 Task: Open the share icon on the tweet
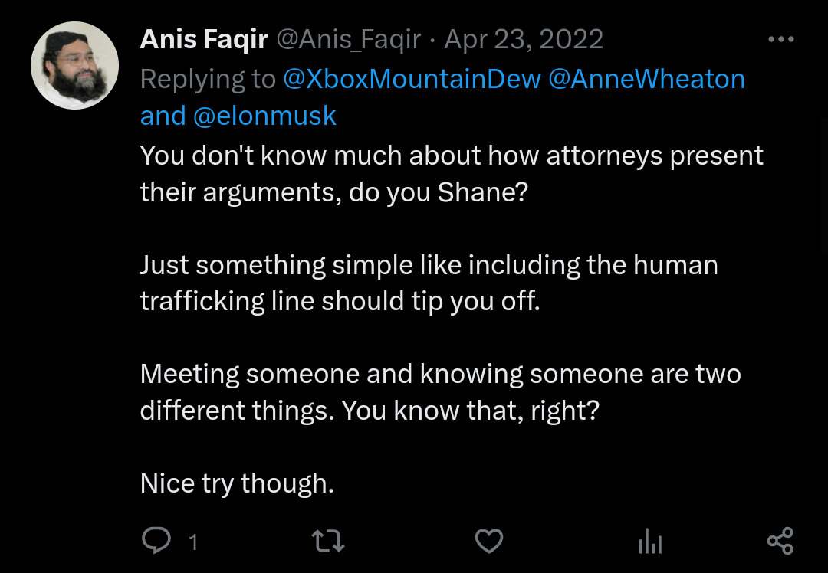[x=780, y=541]
